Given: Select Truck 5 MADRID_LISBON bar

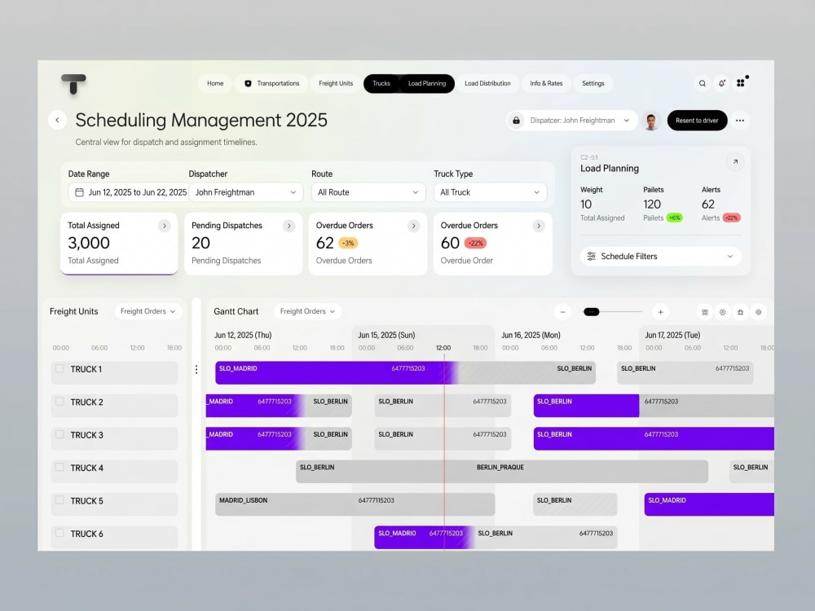Looking at the screenshot, I should (355, 504).
